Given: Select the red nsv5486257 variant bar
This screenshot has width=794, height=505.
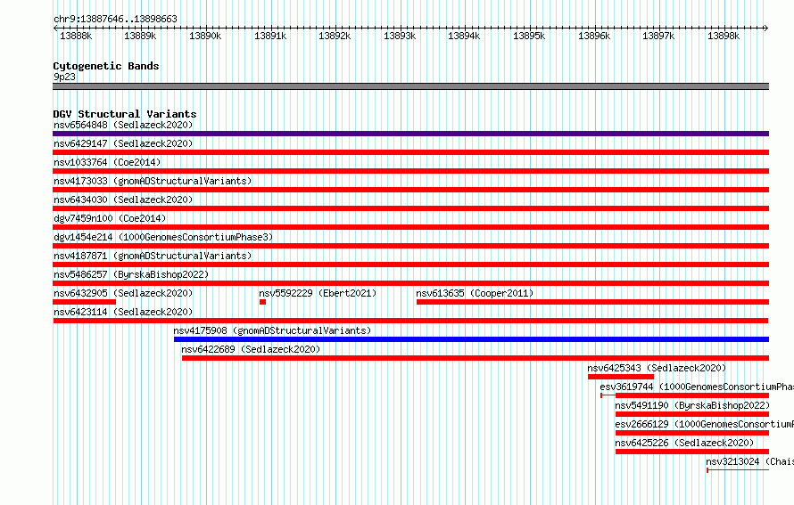Looking at the screenshot, I should 410,283.
